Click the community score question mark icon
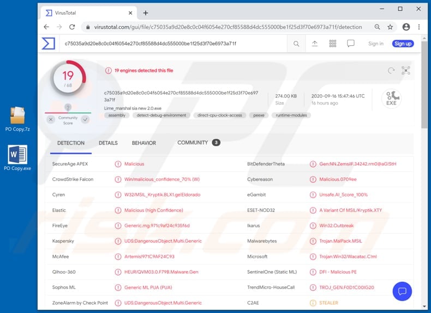The height and width of the screenshot is (313, 431). click(68, 107)
